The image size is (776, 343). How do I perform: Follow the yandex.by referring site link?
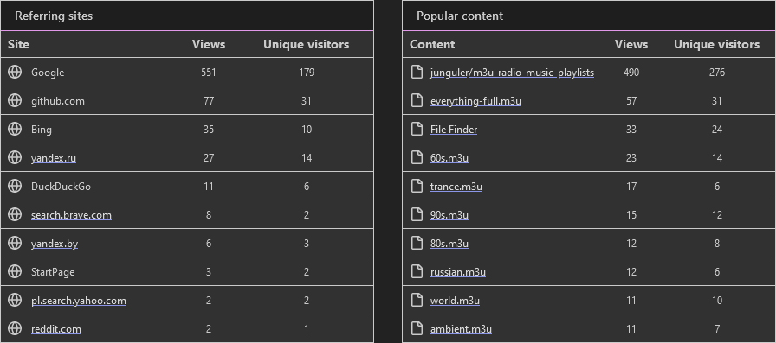point(55,244)
